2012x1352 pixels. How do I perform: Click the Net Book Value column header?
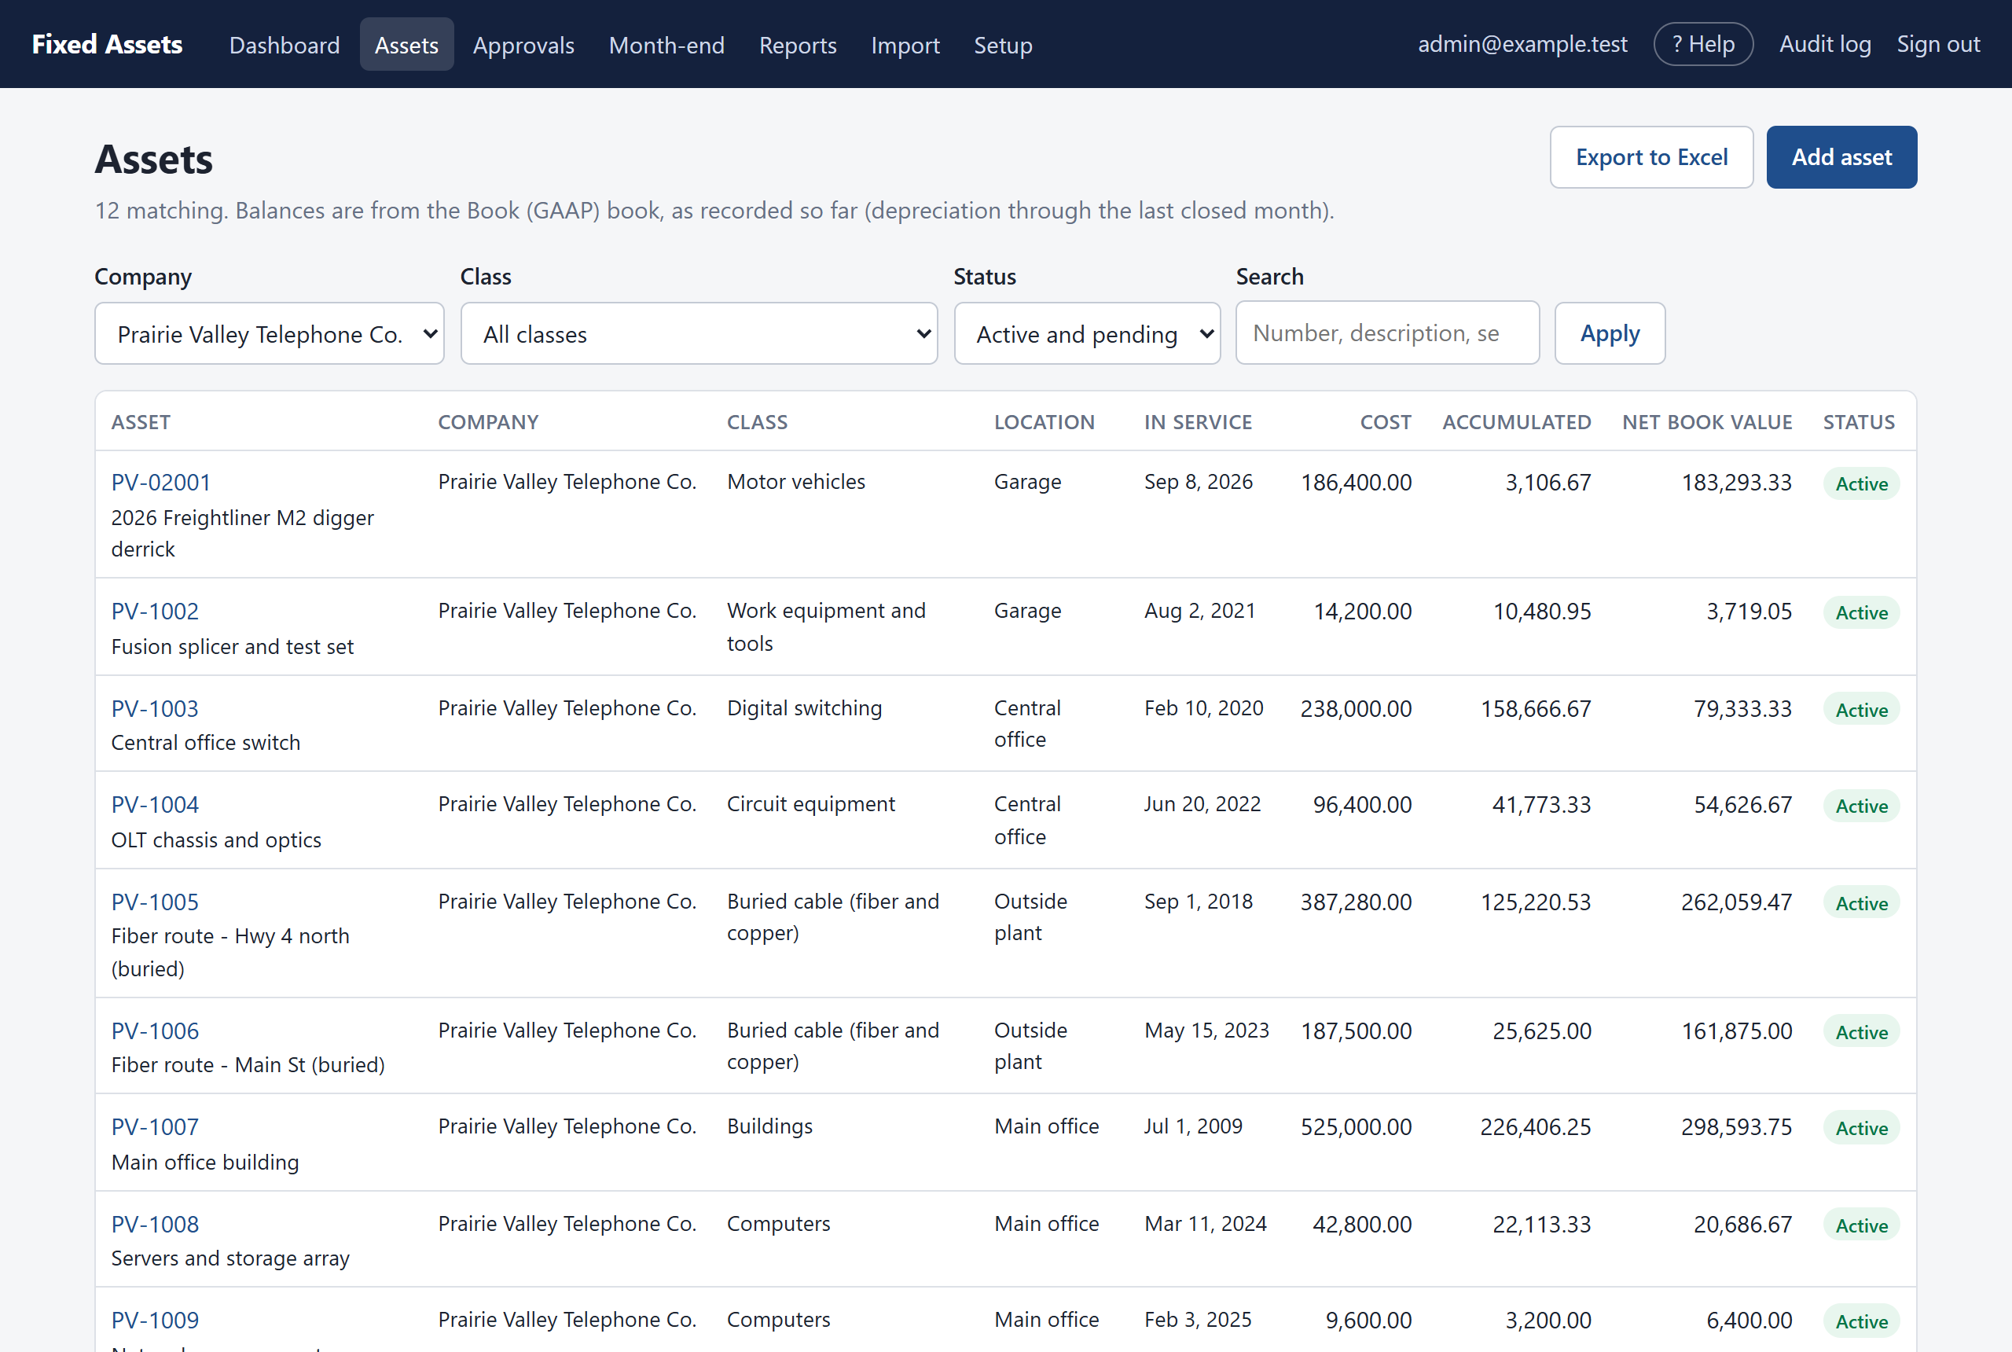point(1707,421)
